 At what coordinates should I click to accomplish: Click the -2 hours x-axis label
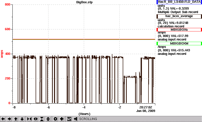[x=119, y=107]
